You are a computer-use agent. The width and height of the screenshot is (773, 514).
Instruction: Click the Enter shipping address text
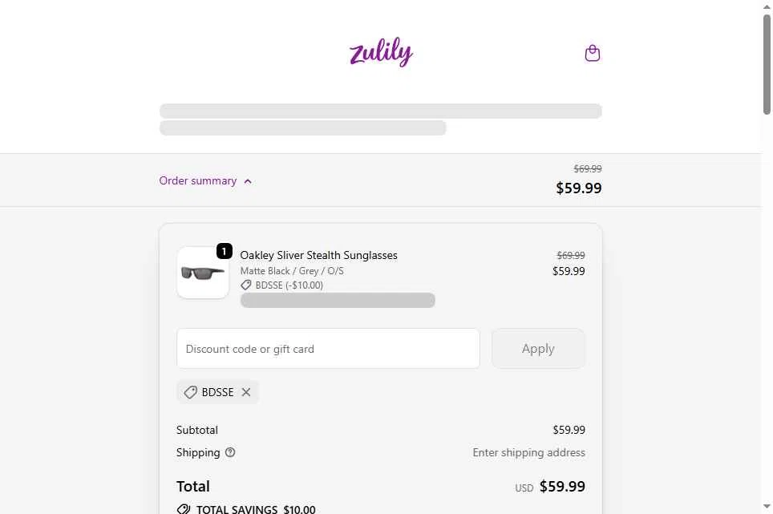click(x=528, y=452)
